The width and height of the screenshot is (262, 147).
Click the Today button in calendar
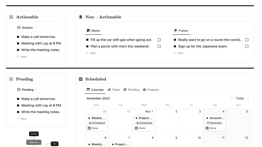[x=240, y=98]
